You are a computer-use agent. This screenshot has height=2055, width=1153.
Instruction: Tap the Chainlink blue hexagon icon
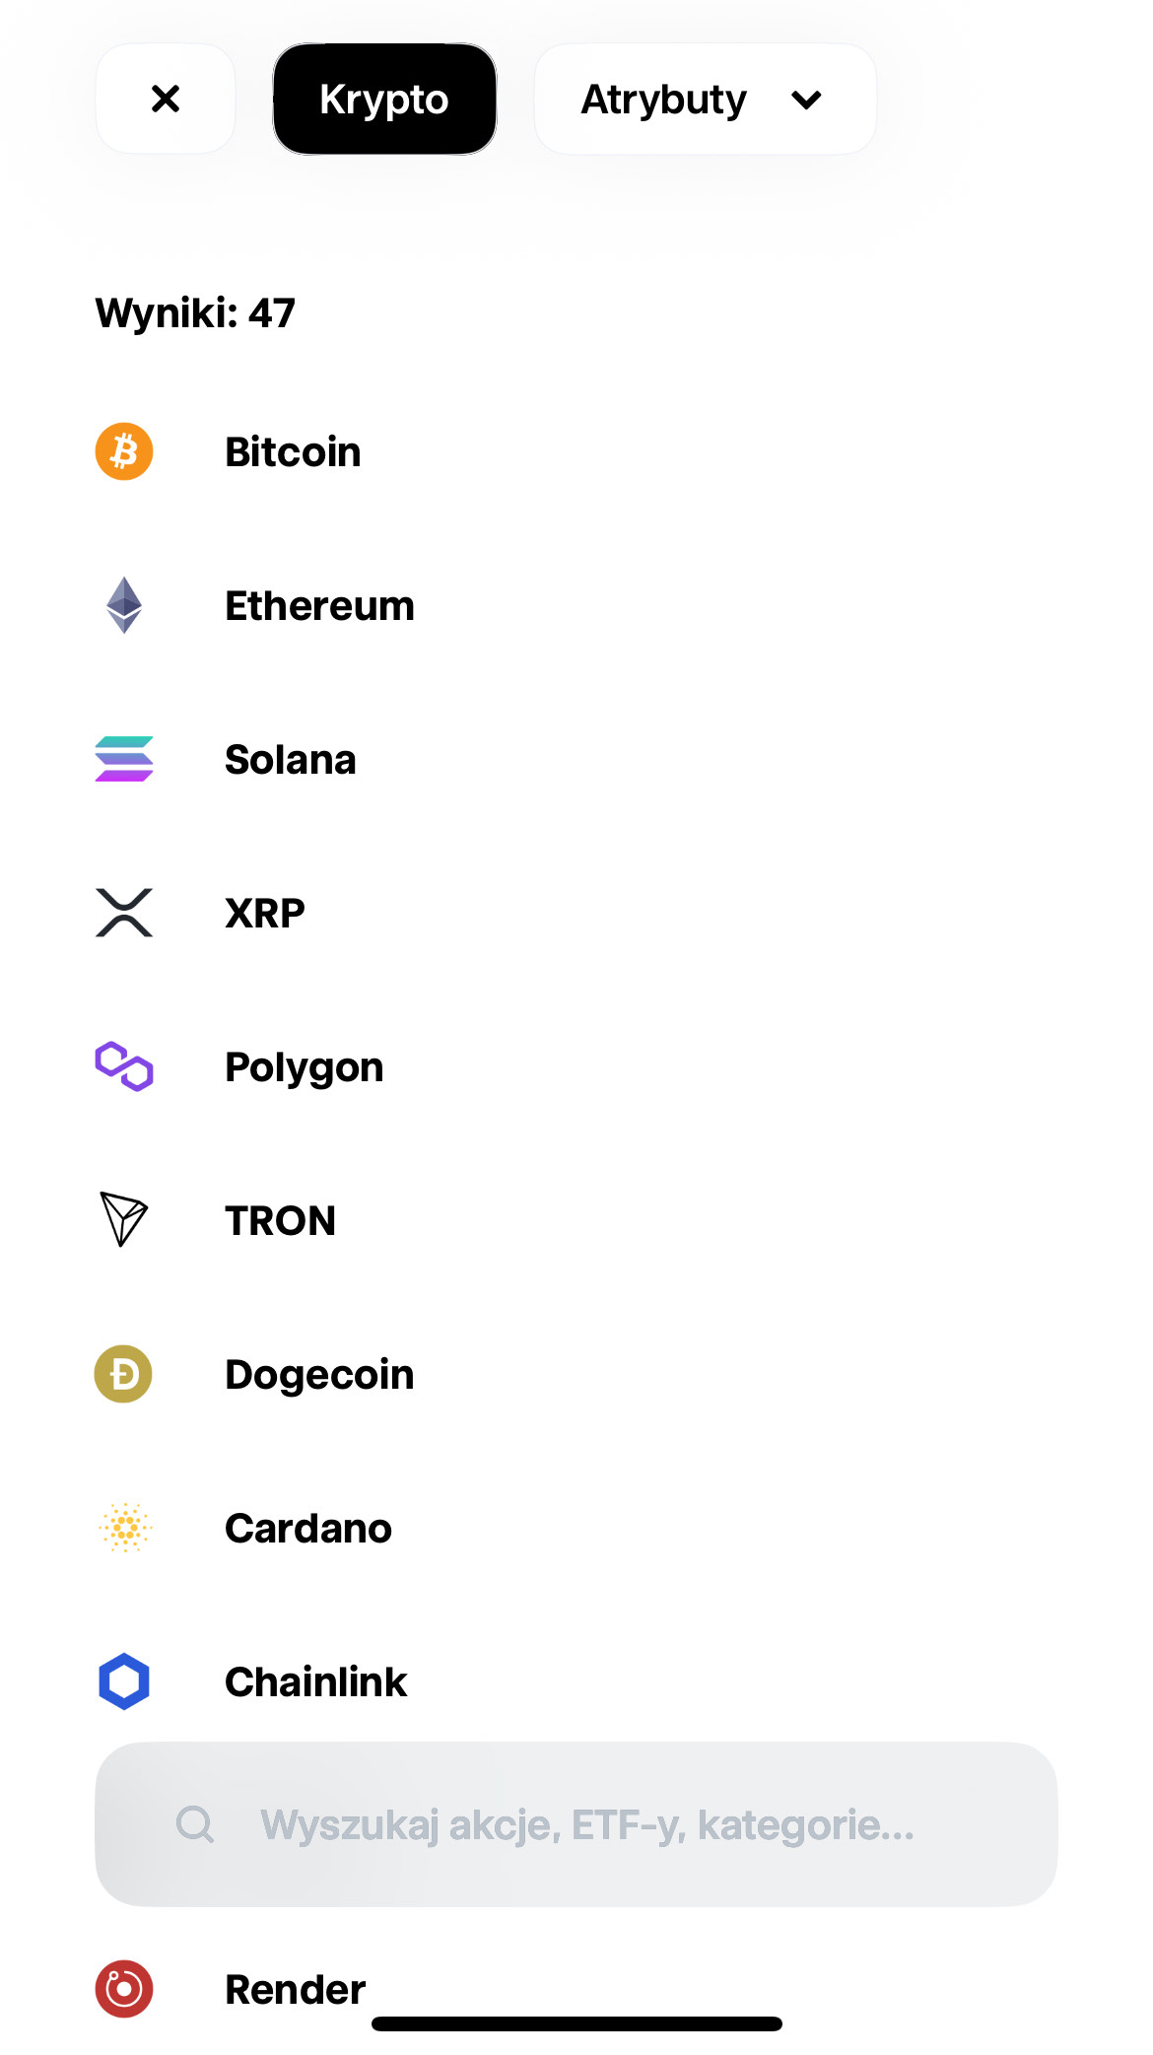click(124, 1681)
